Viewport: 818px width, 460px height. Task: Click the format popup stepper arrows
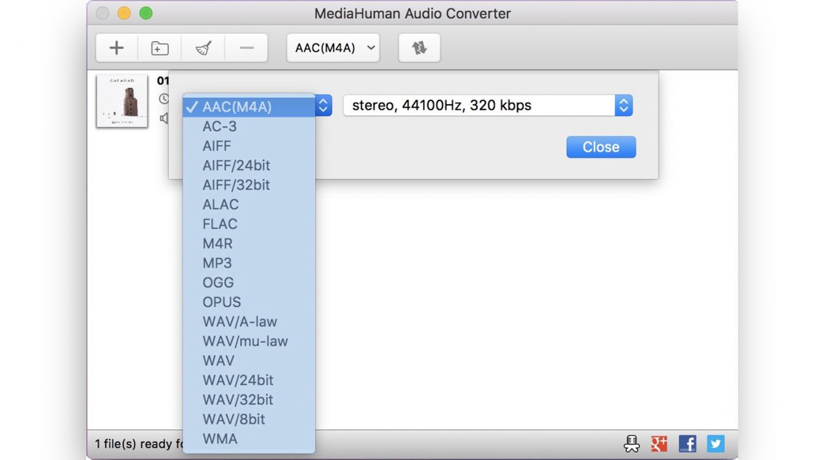(x=323, y=106)
